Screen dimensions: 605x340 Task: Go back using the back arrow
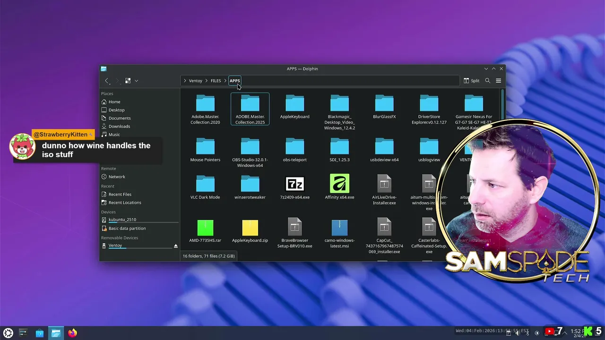107,81
